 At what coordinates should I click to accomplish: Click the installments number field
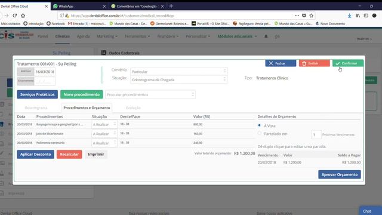click(316, 134)
